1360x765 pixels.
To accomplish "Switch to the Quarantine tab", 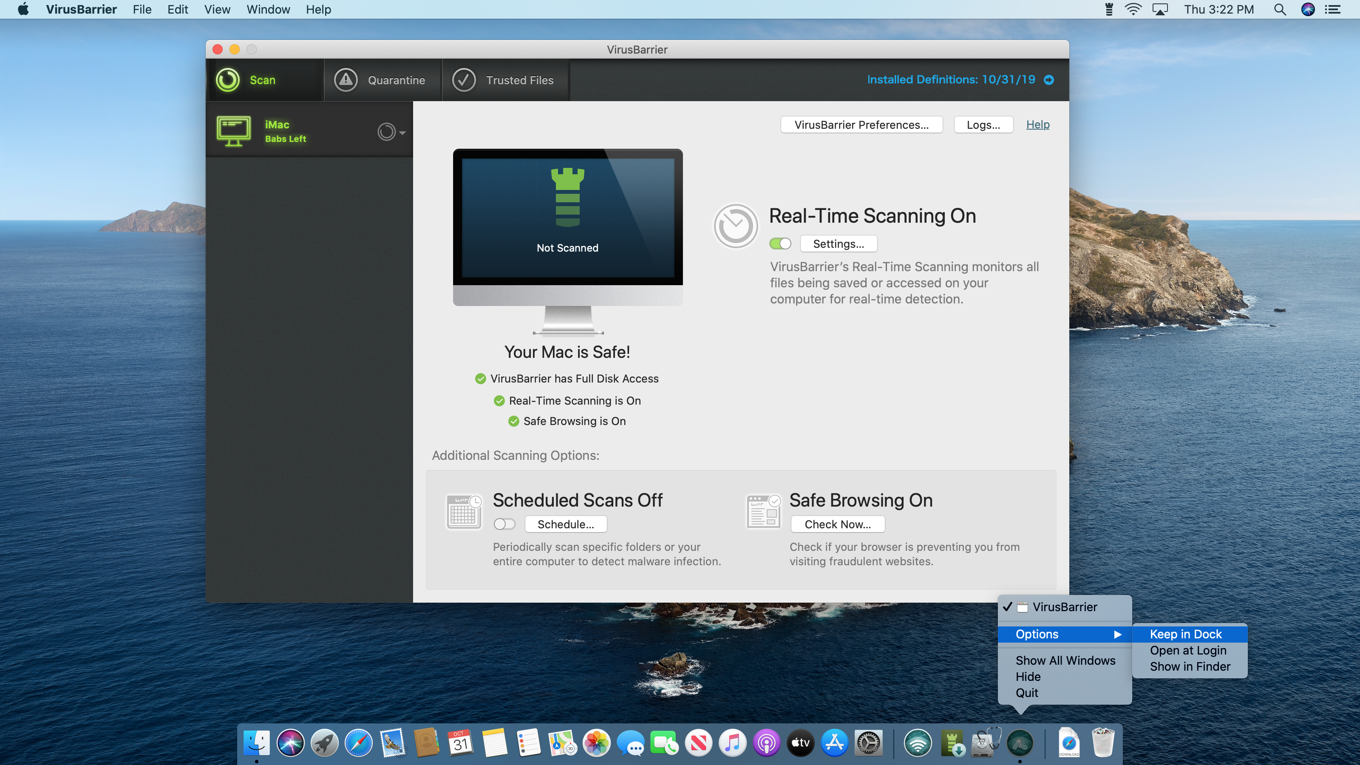I will tap(383, 80).
